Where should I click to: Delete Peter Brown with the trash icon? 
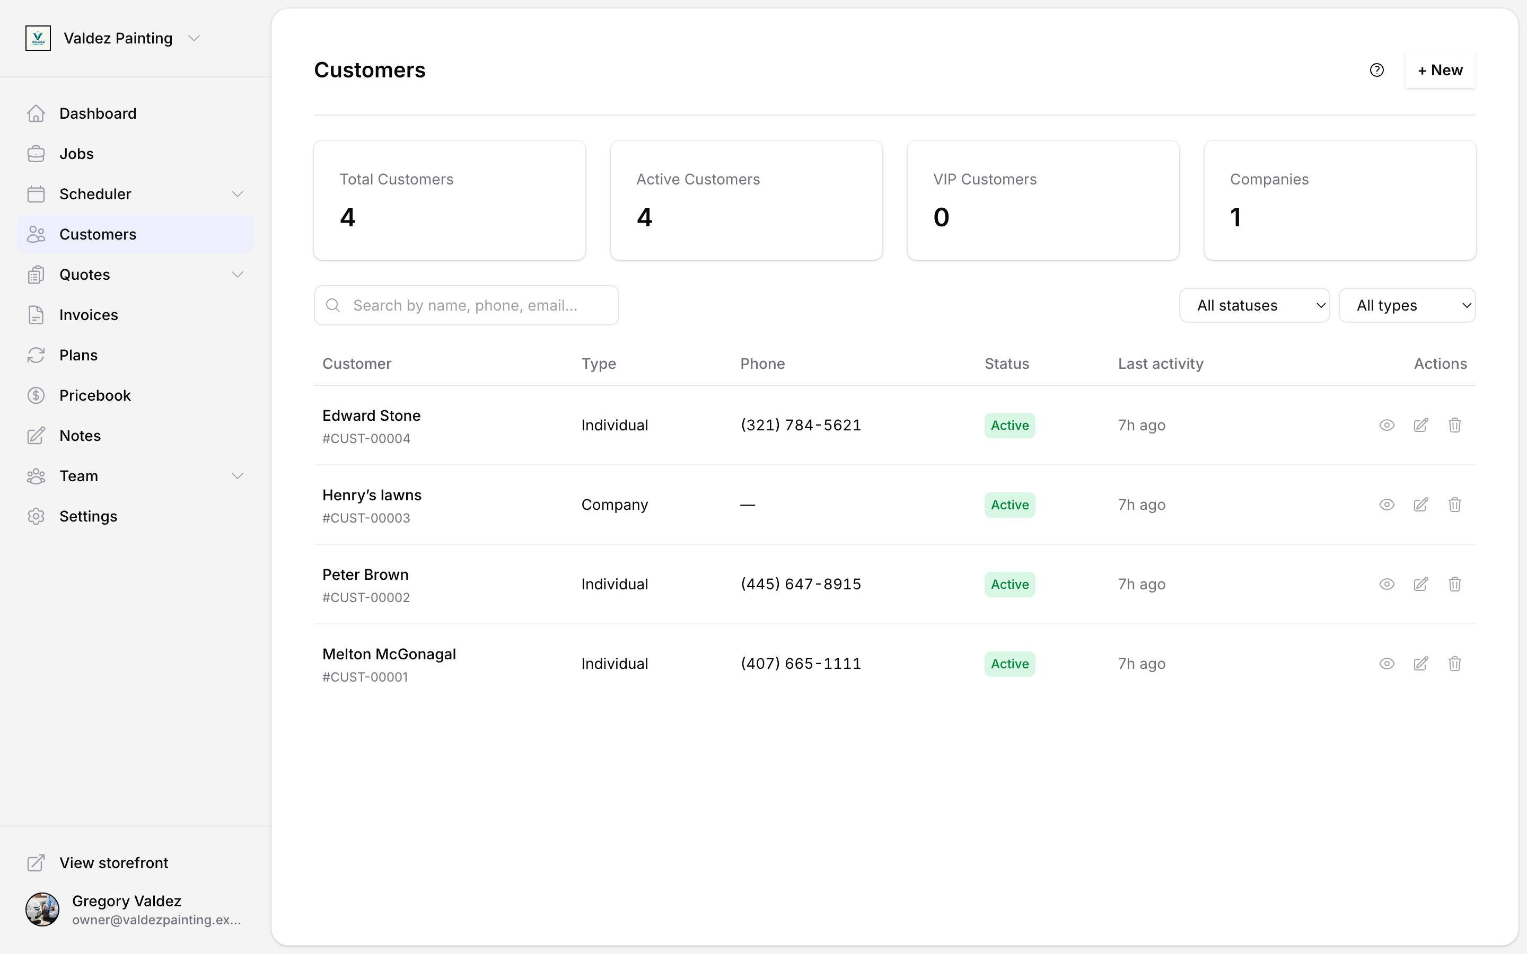[x=1455, y=584]
